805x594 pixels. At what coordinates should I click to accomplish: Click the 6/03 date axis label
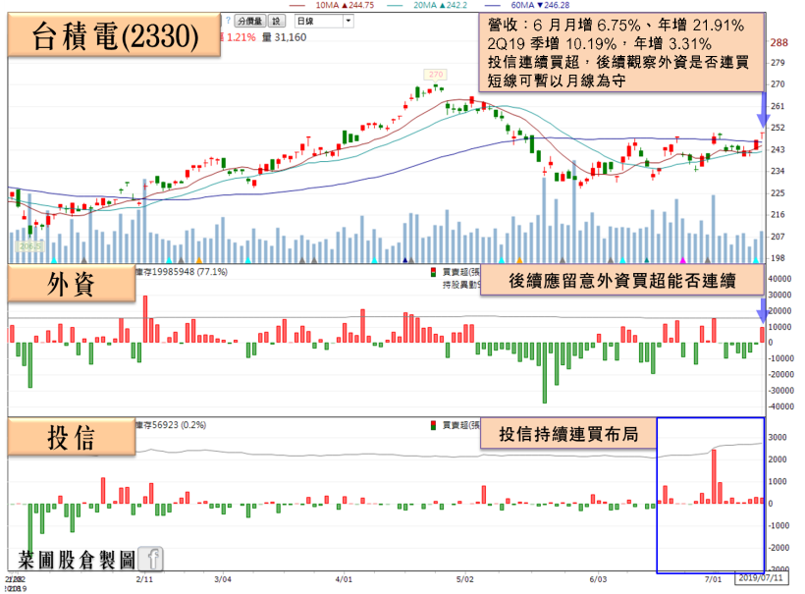(x=598, y=579)
